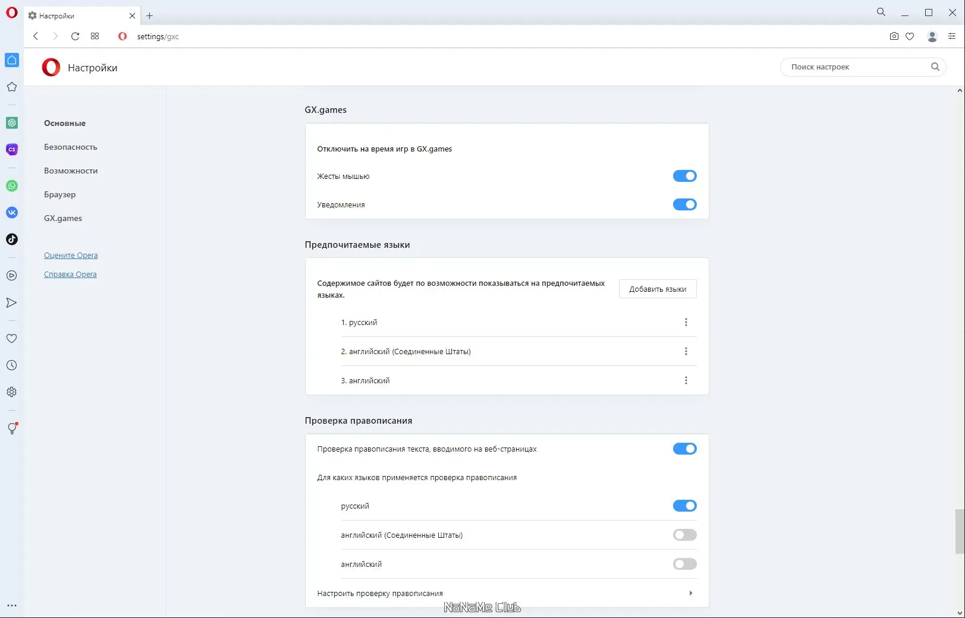Click the vertical scrollbar thumb on the page

[959, 531]
